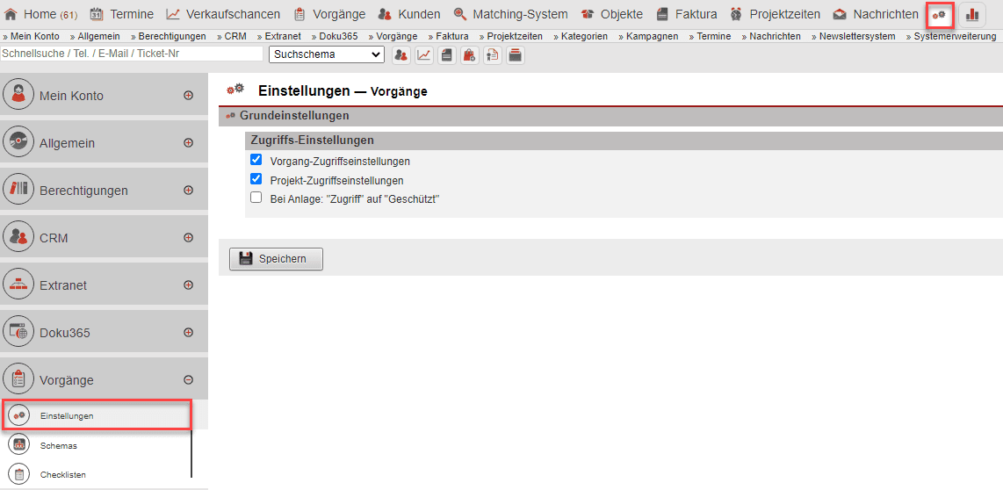Click the customers icon beside Suchschema
The image size is (1003, 490).
point(400,54)
